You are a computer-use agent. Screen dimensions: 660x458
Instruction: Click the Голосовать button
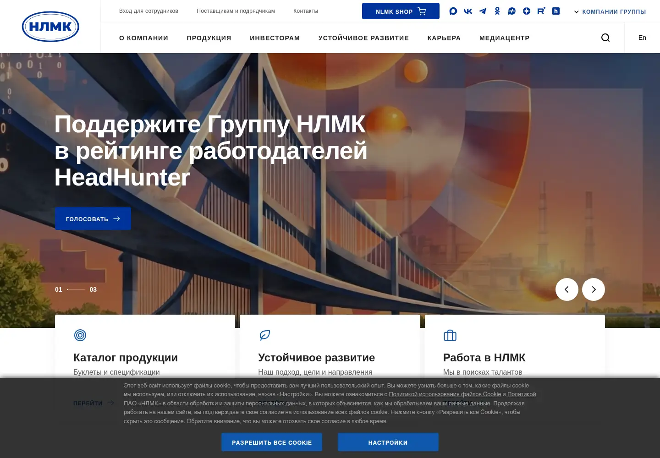coord(93,218)
